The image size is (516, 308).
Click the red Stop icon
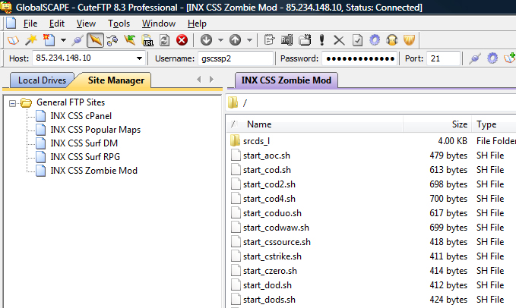[x=182, y=40]
